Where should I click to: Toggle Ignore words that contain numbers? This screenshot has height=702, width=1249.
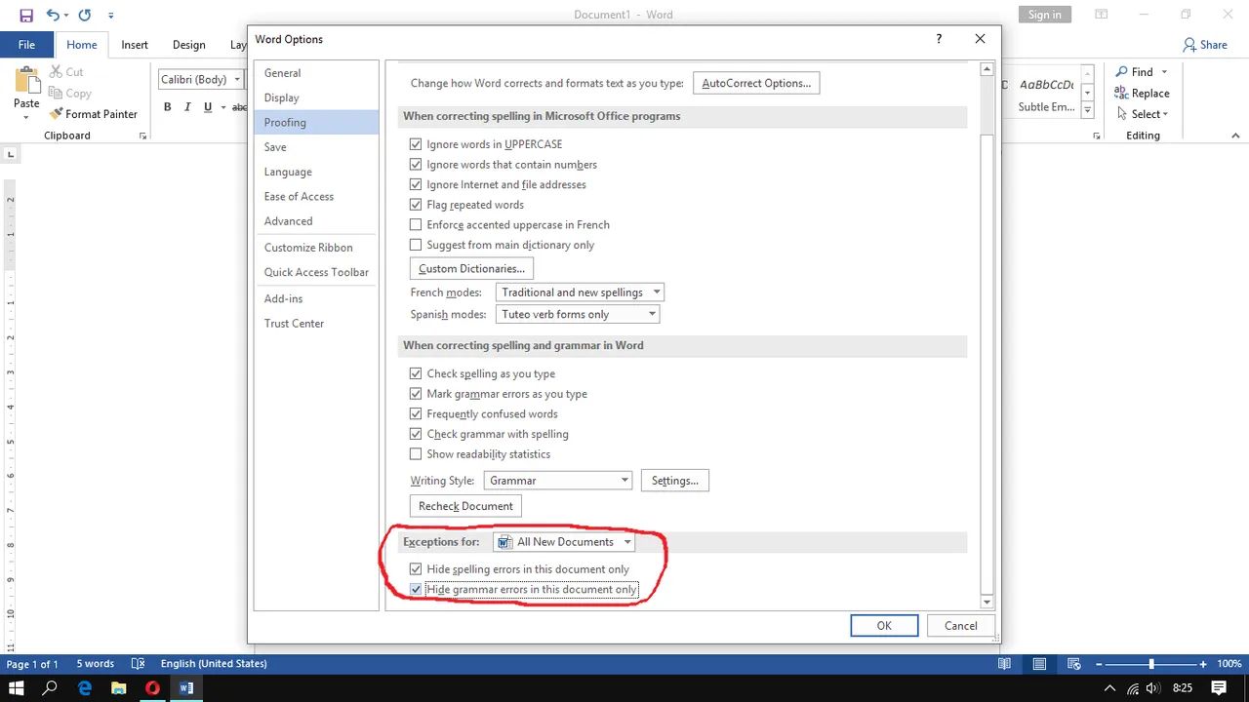click(416, 165)
